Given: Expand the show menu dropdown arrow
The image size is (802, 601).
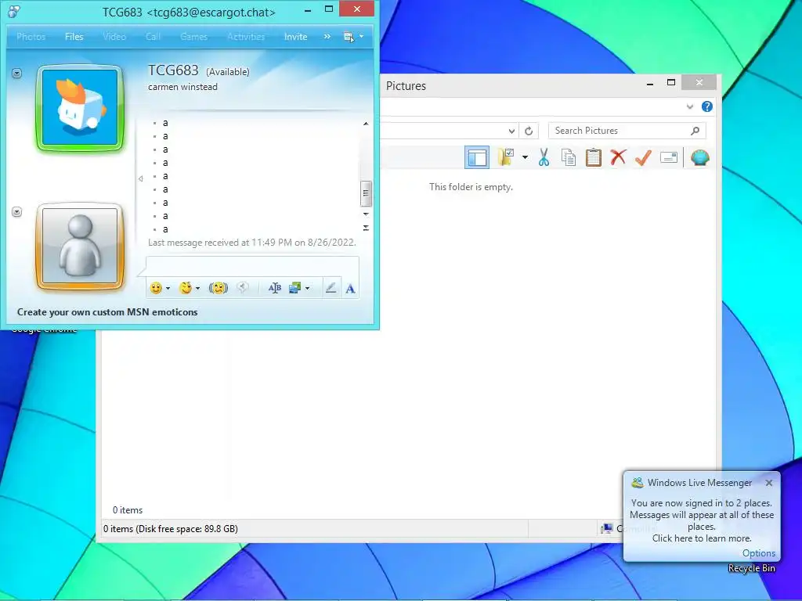Looking at the screenshot, I should click(362, 36).
